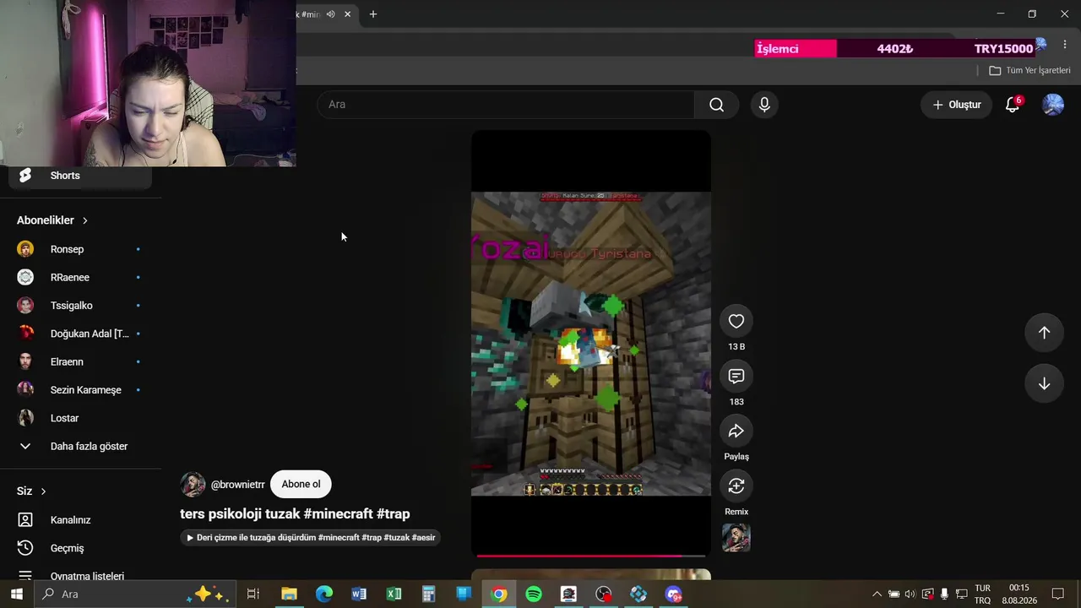
Task: Open Spotify from the taskbar
Action: pos(534,594)
